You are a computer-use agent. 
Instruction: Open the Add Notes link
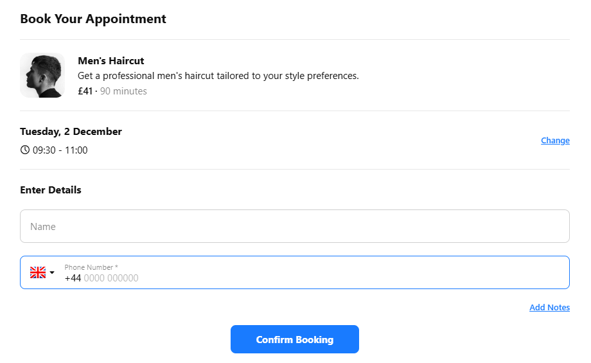coord(549,308)
